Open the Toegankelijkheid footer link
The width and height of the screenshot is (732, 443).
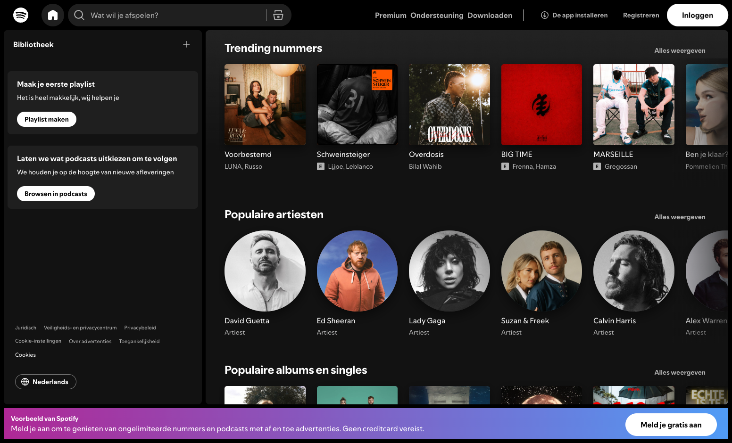click(139, 341)
